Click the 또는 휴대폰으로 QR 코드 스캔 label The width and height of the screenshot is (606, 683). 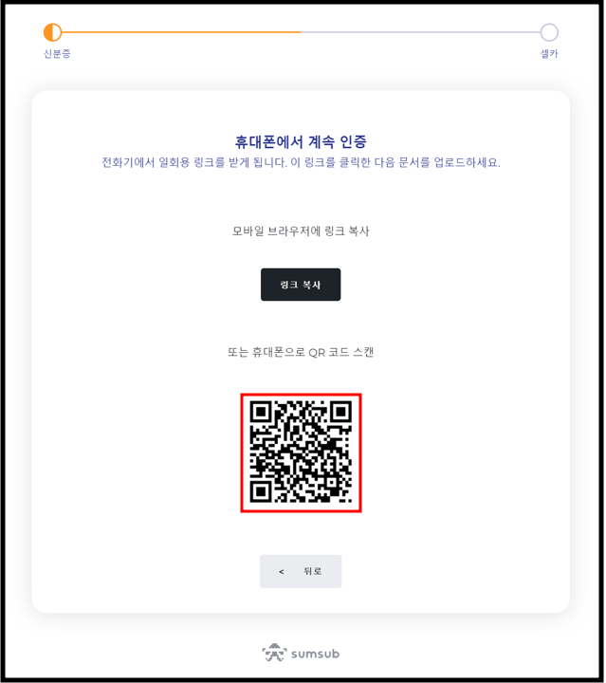coord(301,352)
